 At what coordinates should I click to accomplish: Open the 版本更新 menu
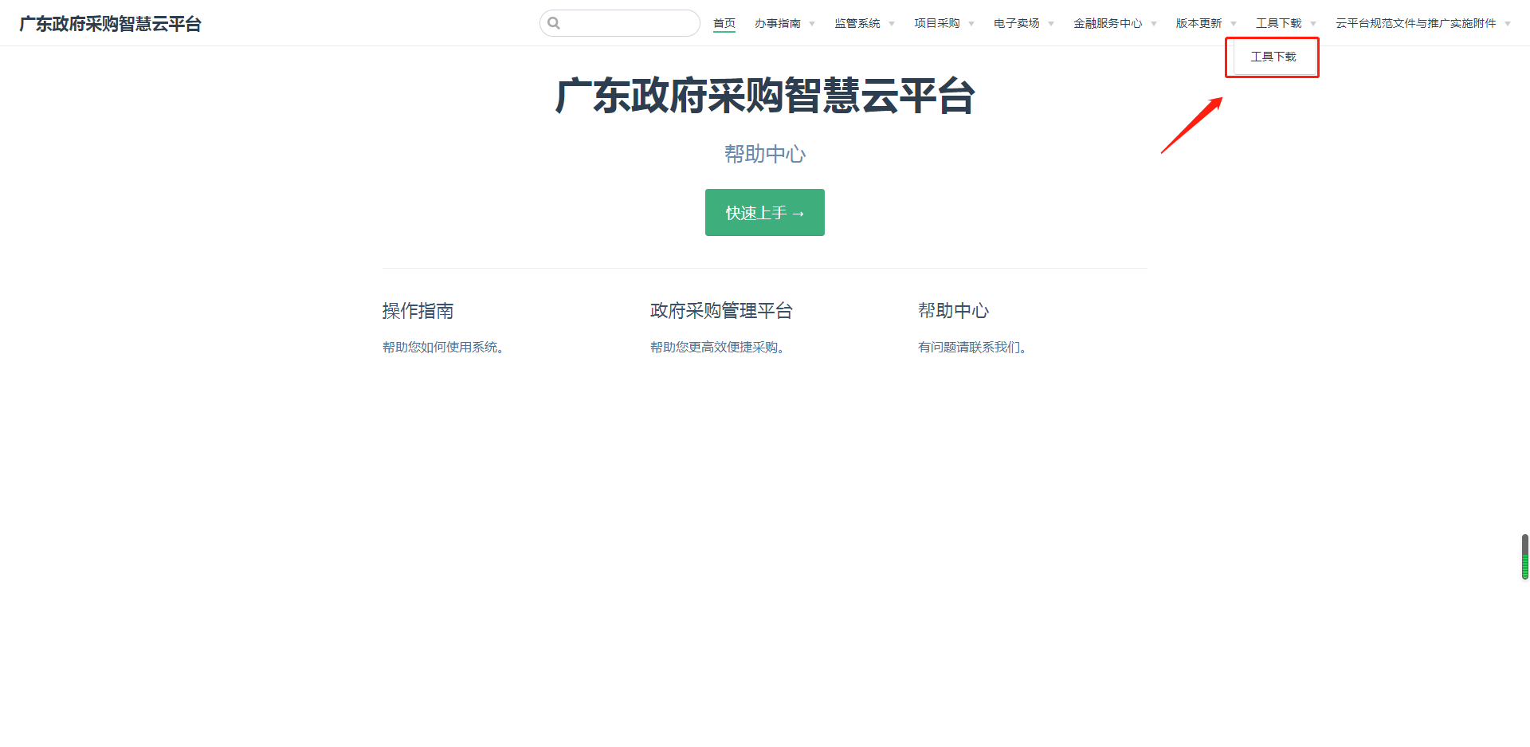click(1199, 23)
